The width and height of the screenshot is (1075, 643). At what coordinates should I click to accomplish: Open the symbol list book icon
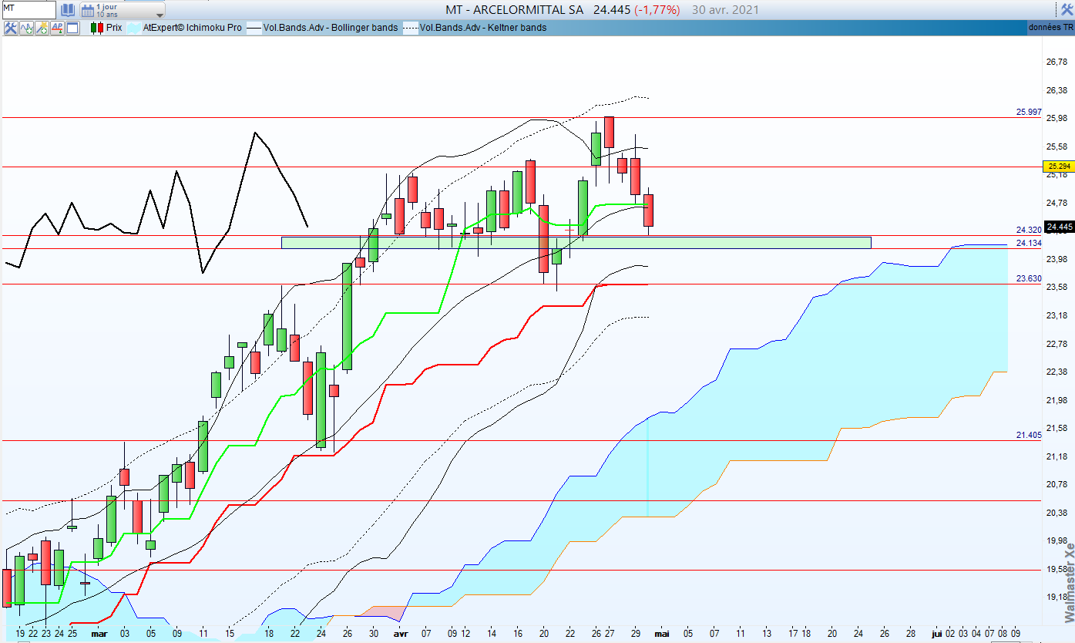[68, 10]
